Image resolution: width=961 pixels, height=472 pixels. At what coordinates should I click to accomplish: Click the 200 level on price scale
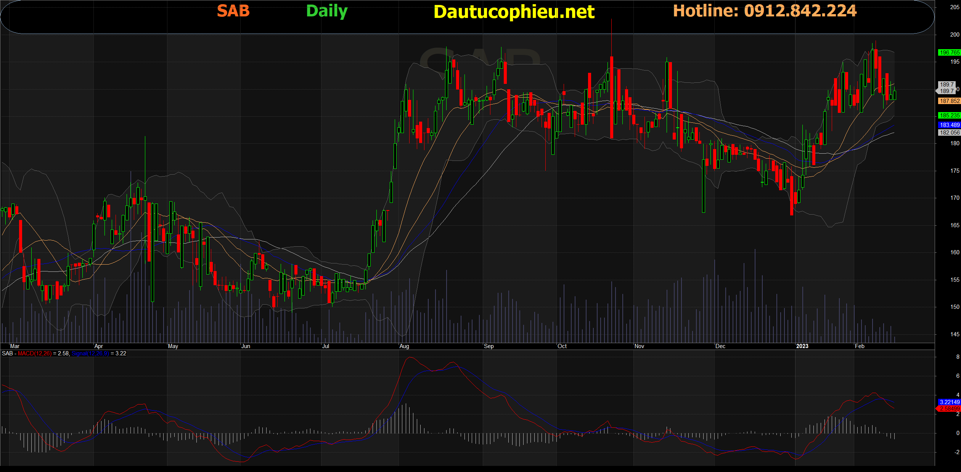pos(955,34)
